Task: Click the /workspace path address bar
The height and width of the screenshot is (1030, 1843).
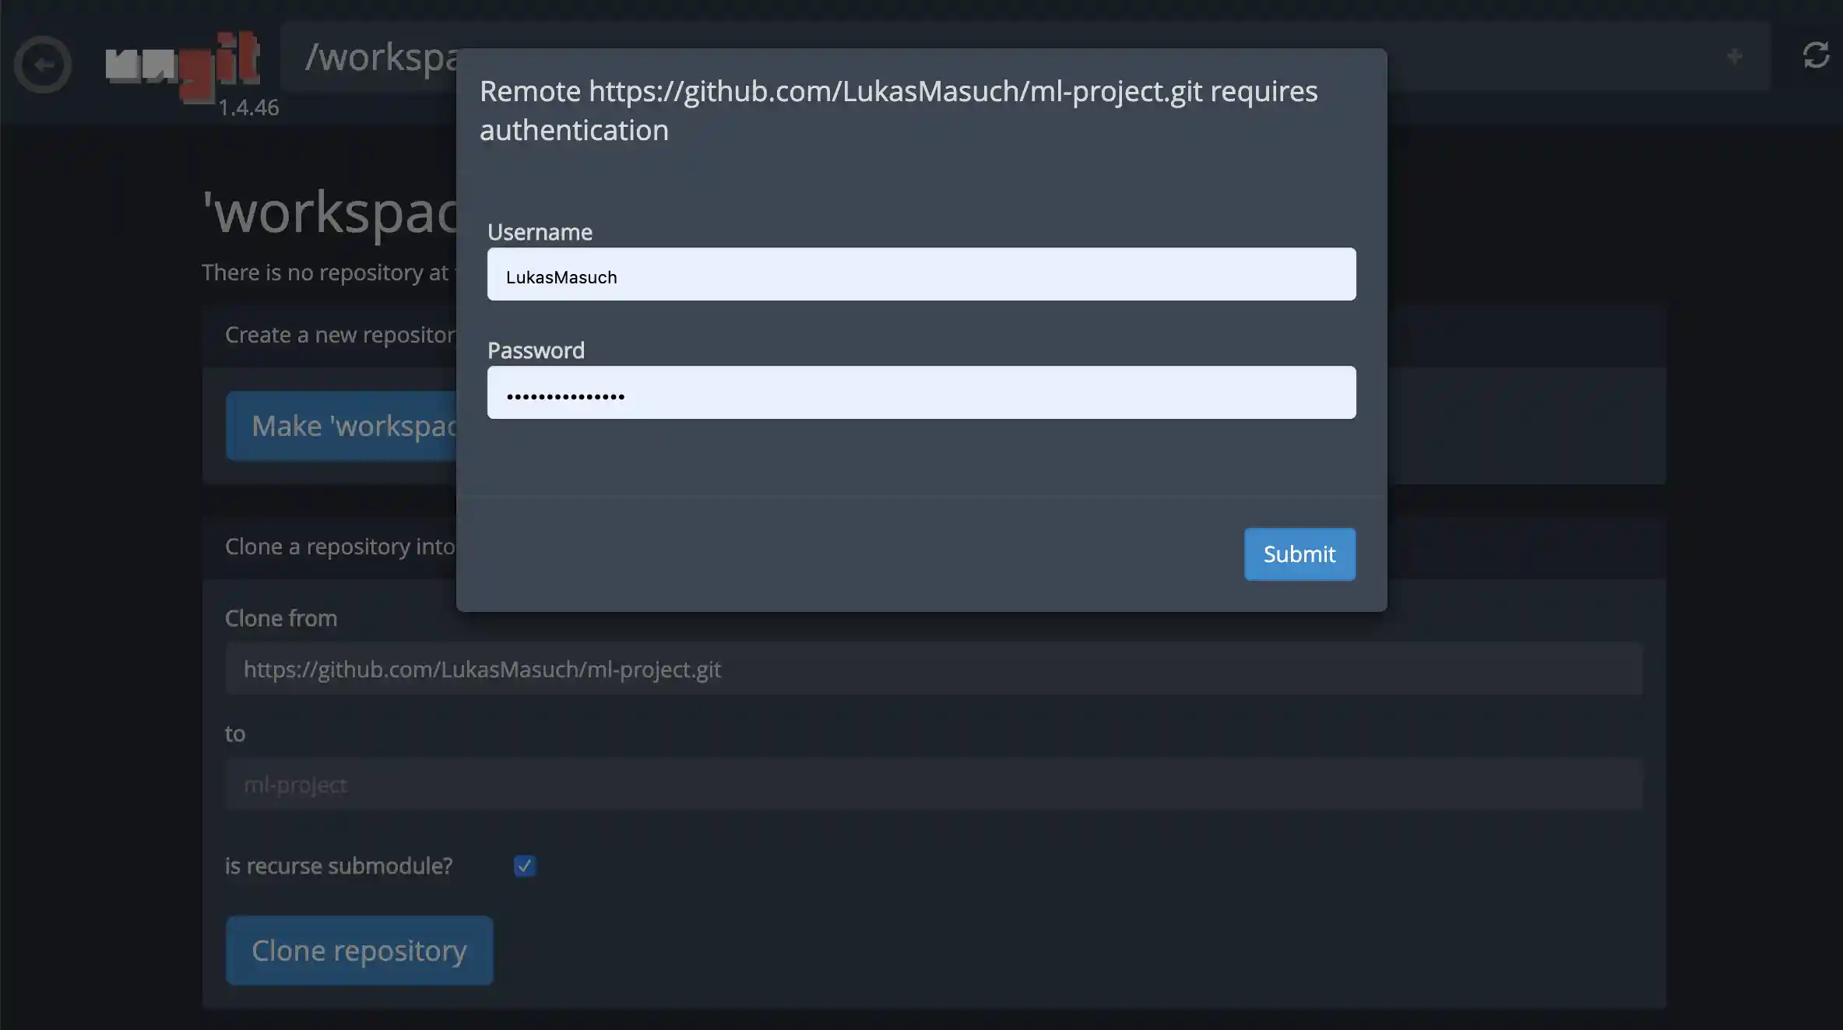Action: (374, 57)
